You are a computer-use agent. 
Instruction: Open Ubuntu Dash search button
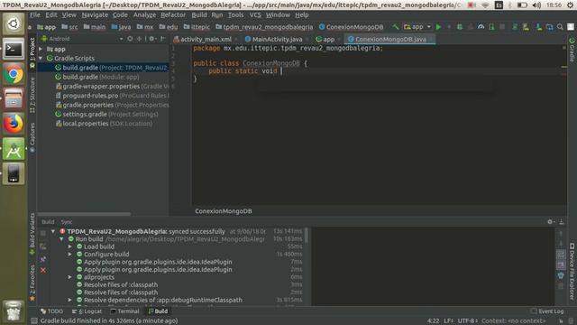(x=14, y=23)
